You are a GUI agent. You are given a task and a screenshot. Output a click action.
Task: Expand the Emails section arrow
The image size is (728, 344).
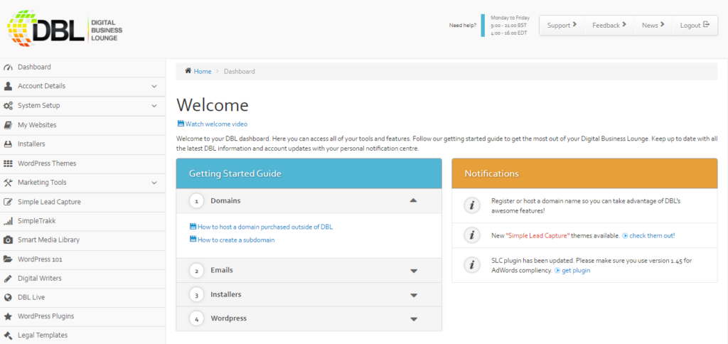(x=414, y=271)
